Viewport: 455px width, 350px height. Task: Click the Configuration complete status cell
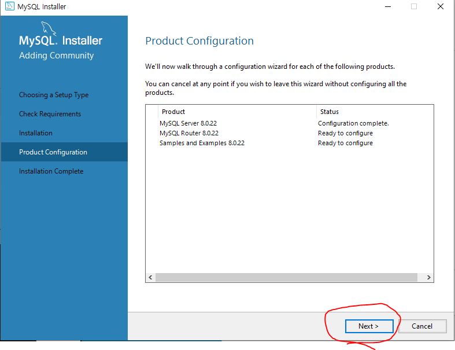coord(353,123)
